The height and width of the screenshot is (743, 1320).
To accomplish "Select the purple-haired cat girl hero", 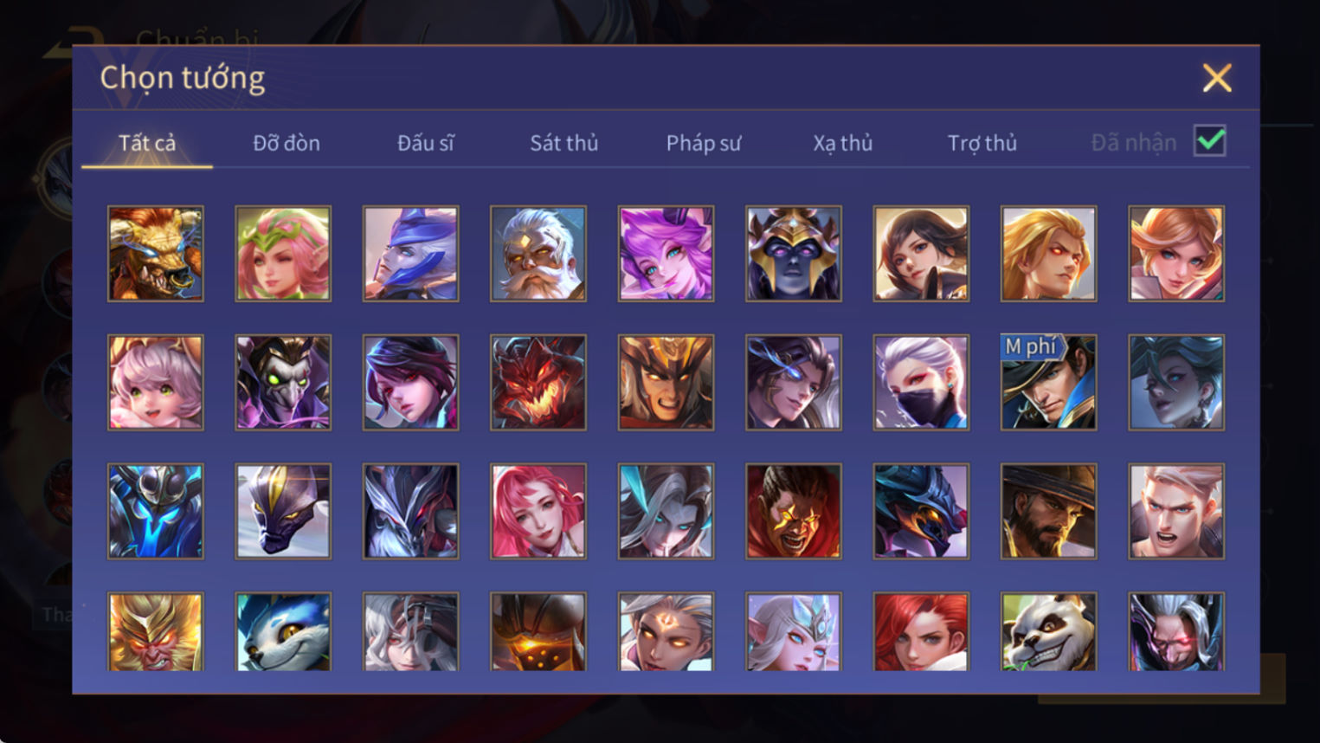I will point(666,254).
